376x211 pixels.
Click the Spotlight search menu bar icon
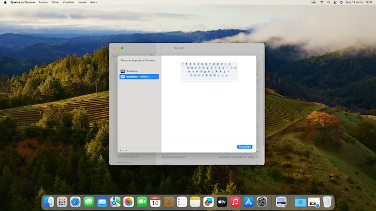(328, 2)
